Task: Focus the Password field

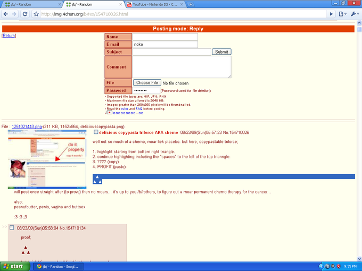Action: coord(146,90)
